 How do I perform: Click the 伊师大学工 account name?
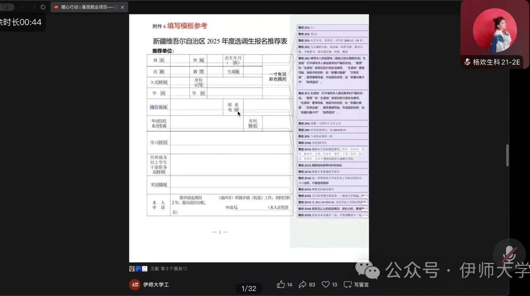[156, 284]
